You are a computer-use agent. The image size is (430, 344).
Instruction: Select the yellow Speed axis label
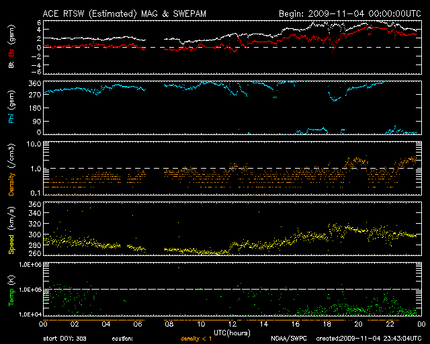click(x=10, y=237)
